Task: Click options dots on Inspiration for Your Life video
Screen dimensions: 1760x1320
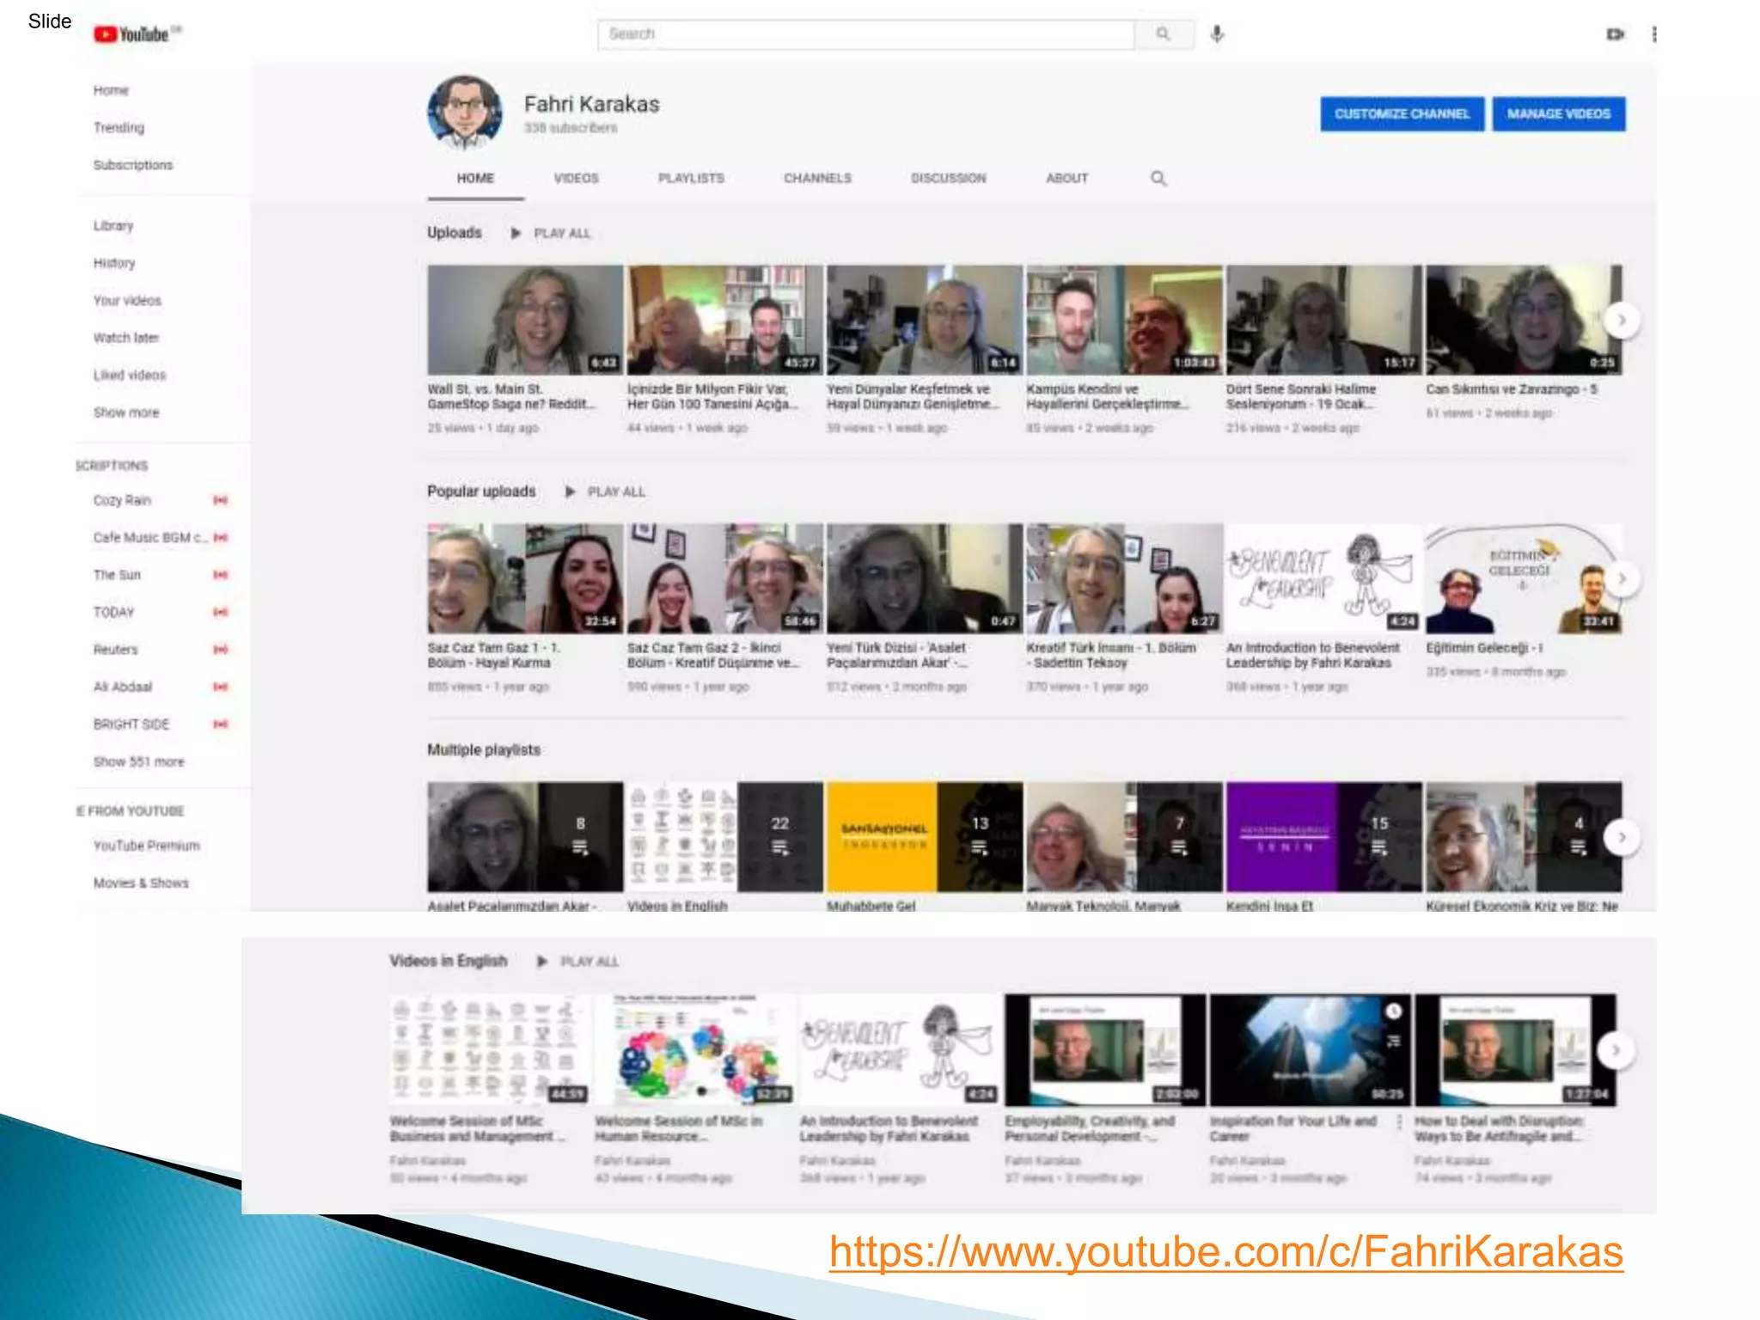Action: 1399,1122
